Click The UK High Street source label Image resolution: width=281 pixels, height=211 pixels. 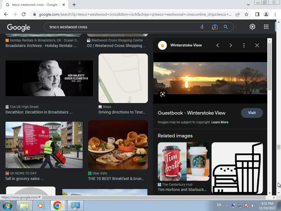[24, 107]
